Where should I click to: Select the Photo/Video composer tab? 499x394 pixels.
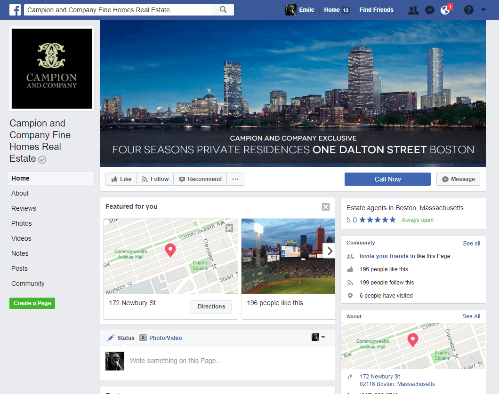161,338
